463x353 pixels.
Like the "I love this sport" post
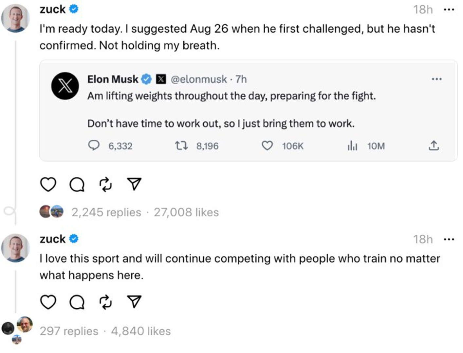tap(48, 302)
